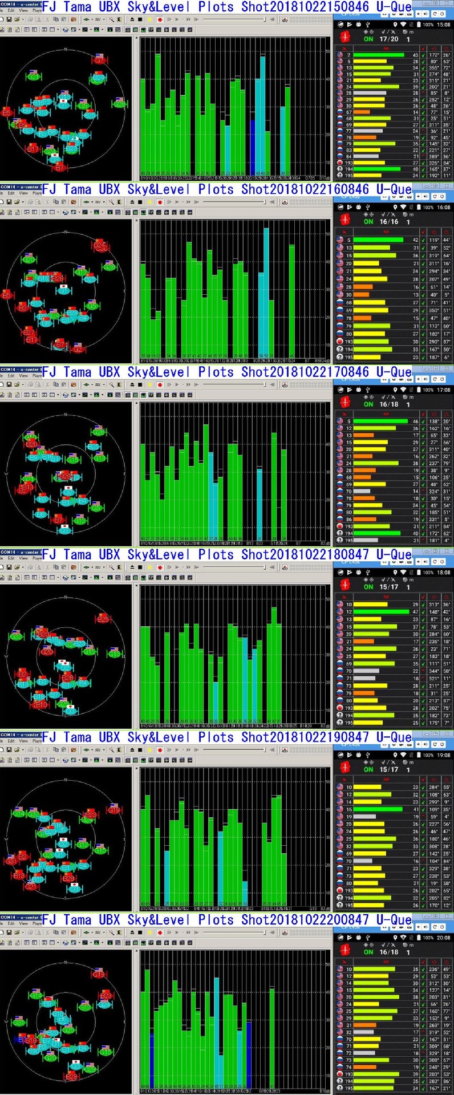The image size is (454, 1095).
Task: Tap the 17/20 satellite count text
Action: coord(389,39)
